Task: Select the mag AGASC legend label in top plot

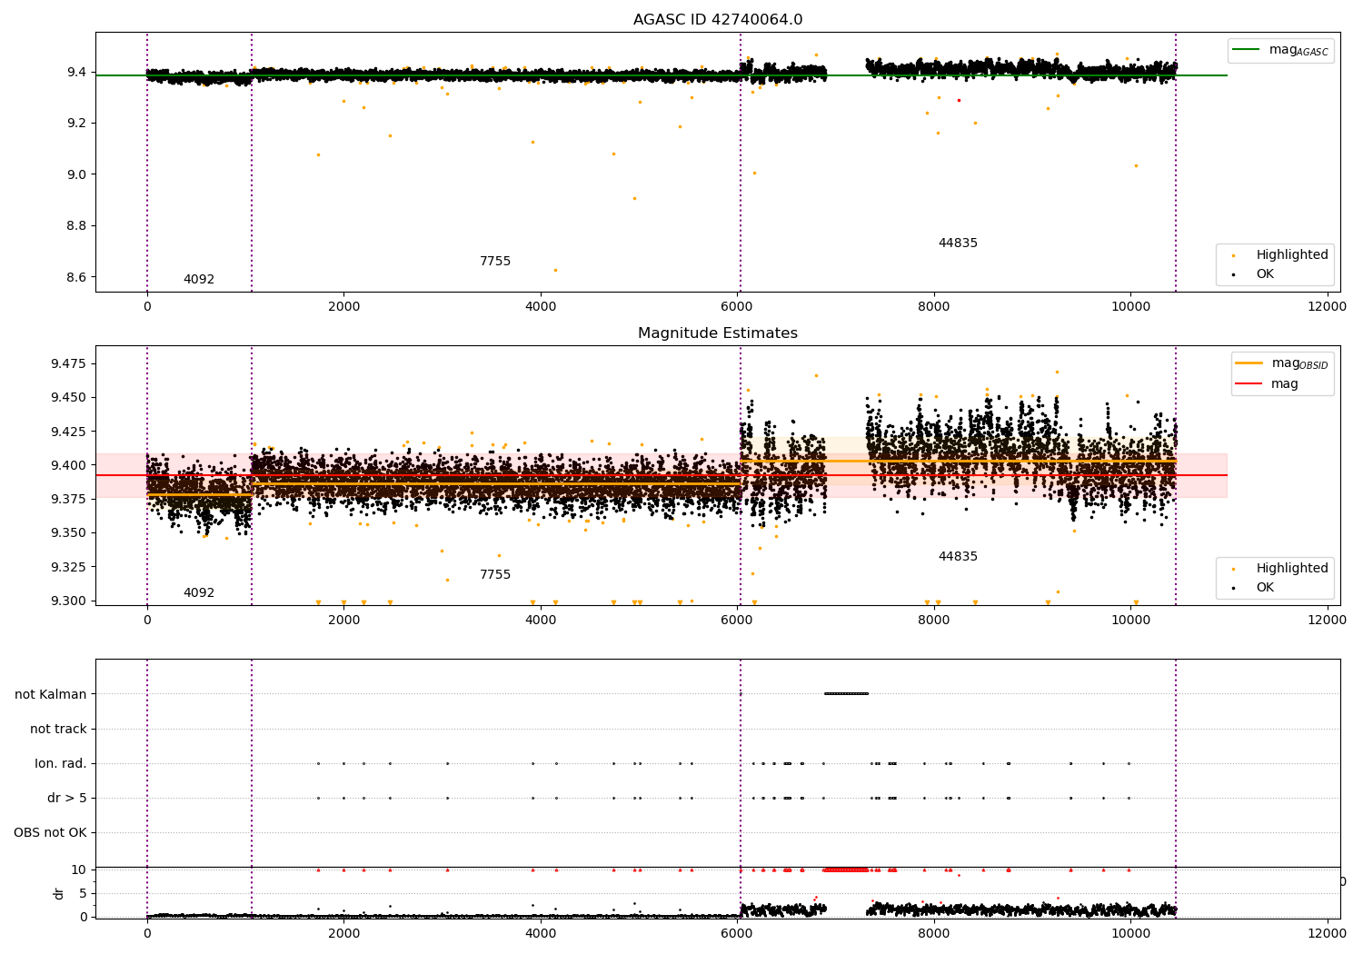Action: tap(1298, 51)
